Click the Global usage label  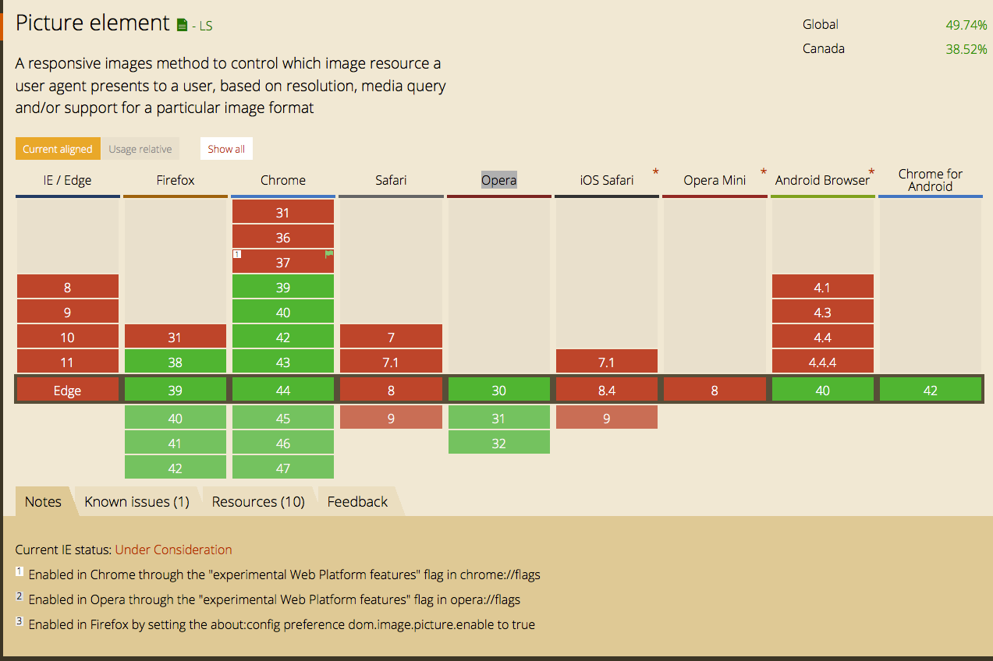tap(821, 25)
